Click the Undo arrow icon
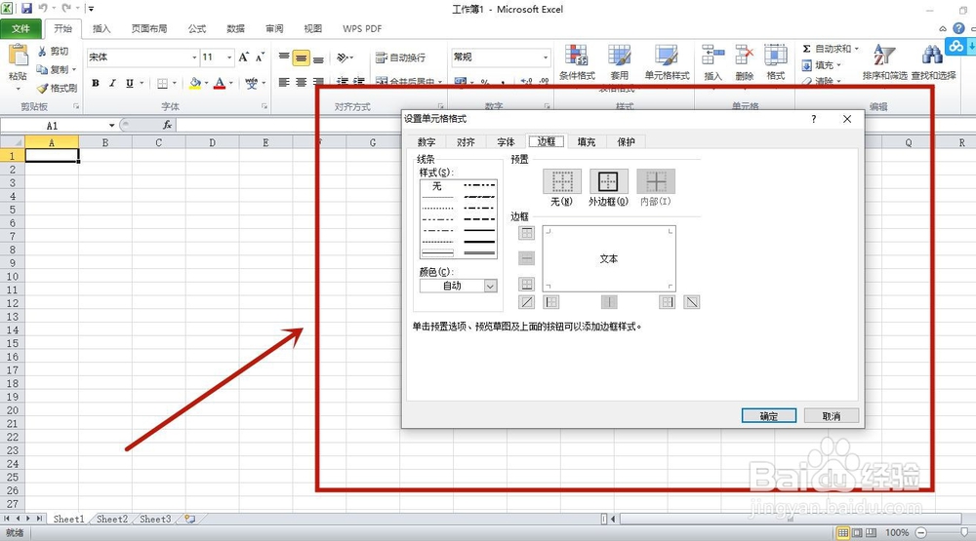 (43, 9)
